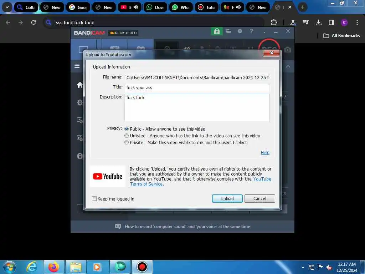Click the Bandicam help question mark icon
The image size is (365, 274).
(x=251, y=31)
